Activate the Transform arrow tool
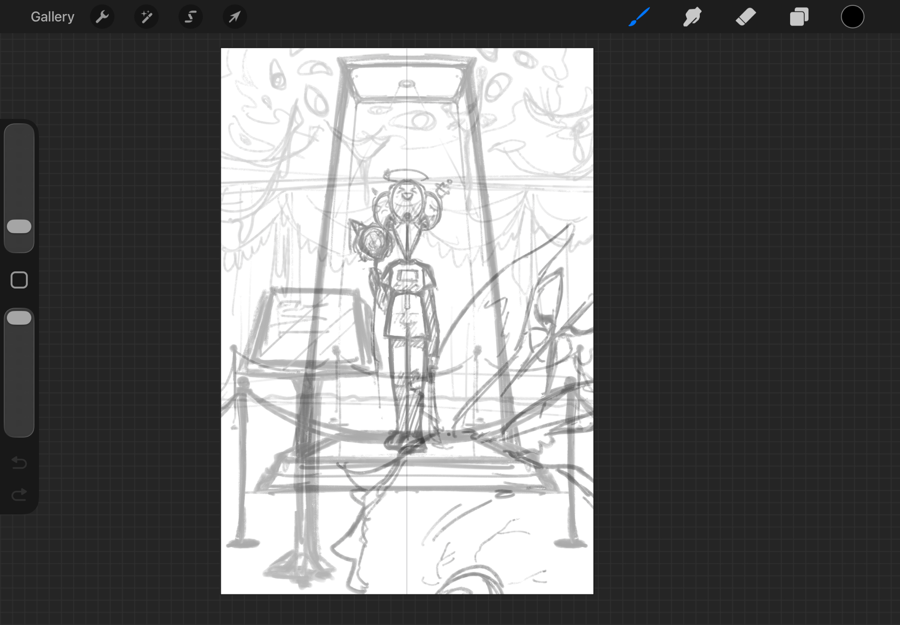Viewport: 900px width, 625px height. pyautogui.click(x=234, y=17)
